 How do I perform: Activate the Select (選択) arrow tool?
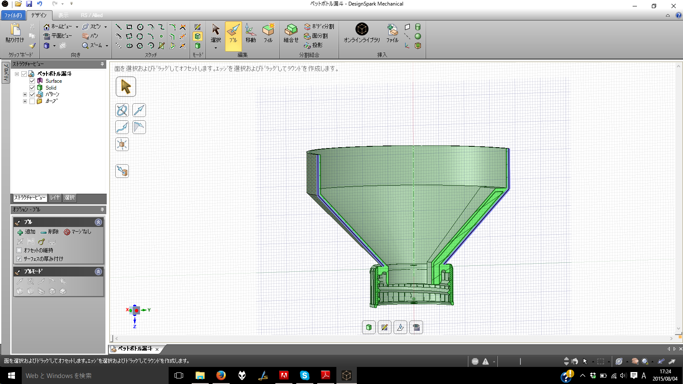point(216,33)
